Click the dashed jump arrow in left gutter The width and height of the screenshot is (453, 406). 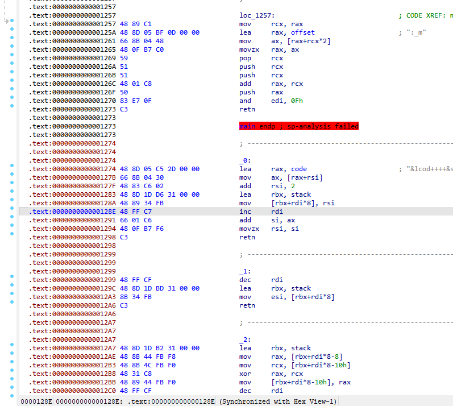pos(6,21)
